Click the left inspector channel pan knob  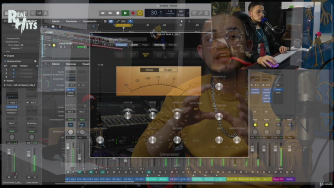[x=12, y=137]
